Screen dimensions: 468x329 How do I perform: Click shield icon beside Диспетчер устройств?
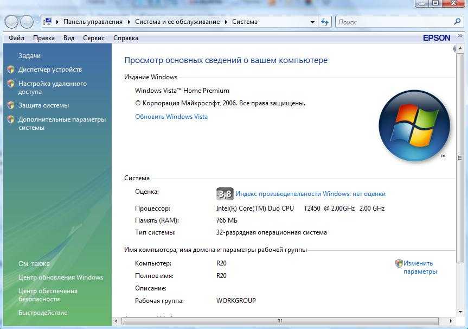[11, 69]
